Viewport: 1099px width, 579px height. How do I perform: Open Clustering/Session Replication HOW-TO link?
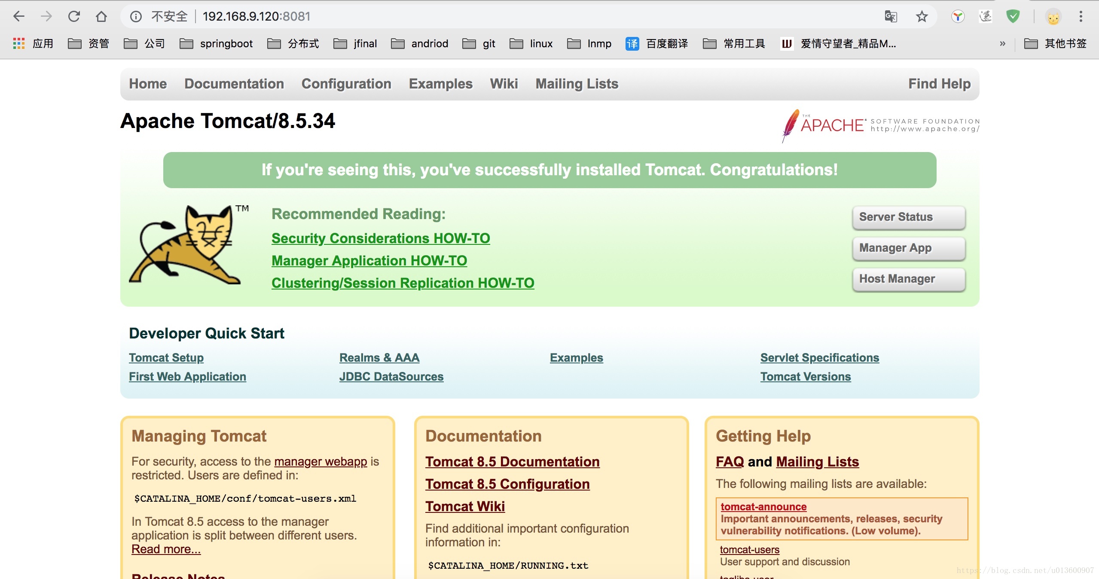(x=403, y=283)
